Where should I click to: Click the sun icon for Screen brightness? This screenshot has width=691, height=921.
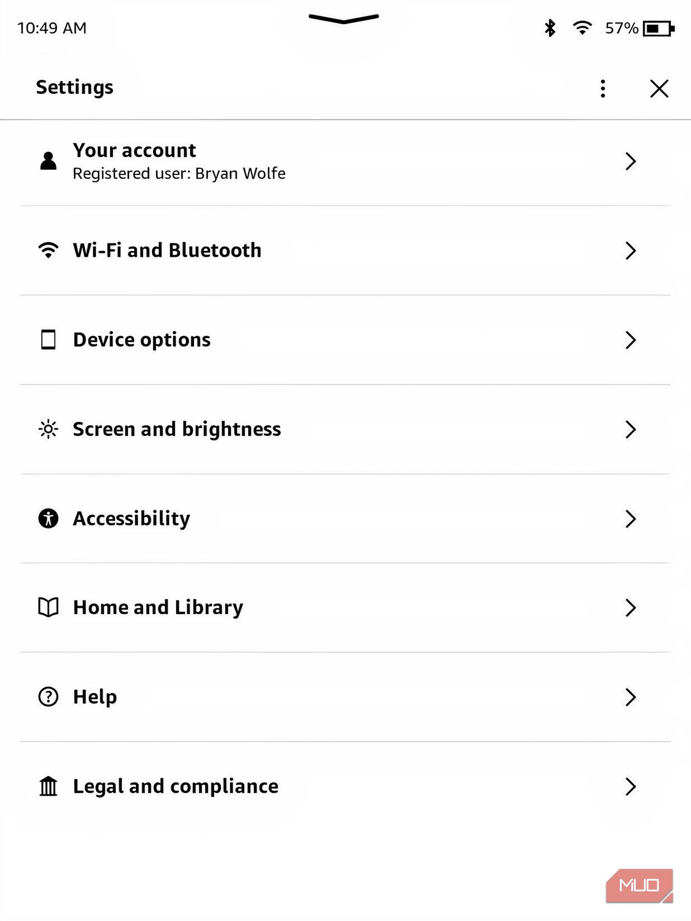48,429
